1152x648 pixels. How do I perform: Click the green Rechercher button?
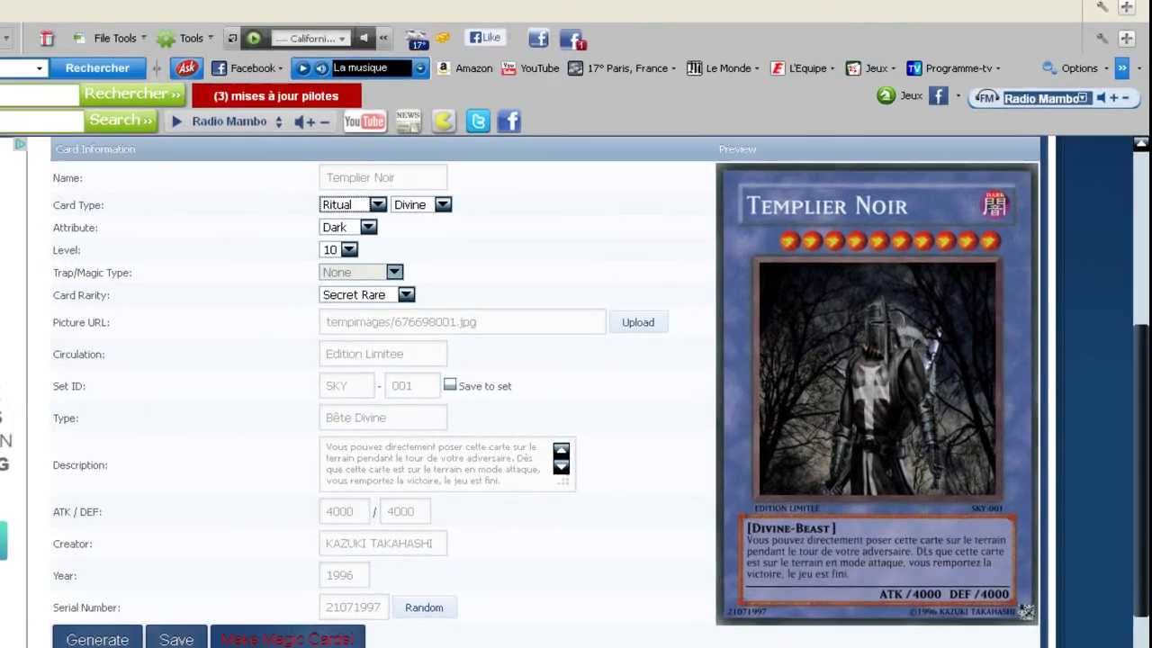coord(133,94)
